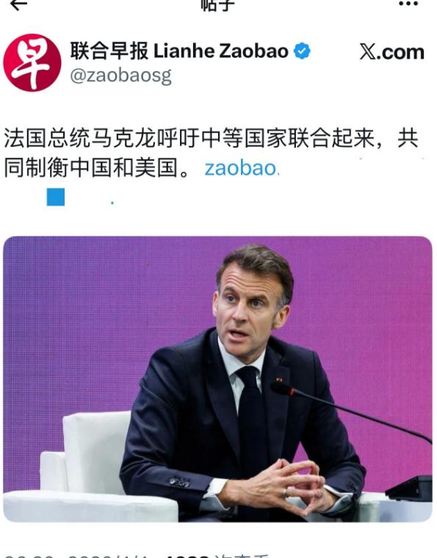
Task: Tap the tiny blue dot beside the blue square
Action: click(x=112, y=203)
